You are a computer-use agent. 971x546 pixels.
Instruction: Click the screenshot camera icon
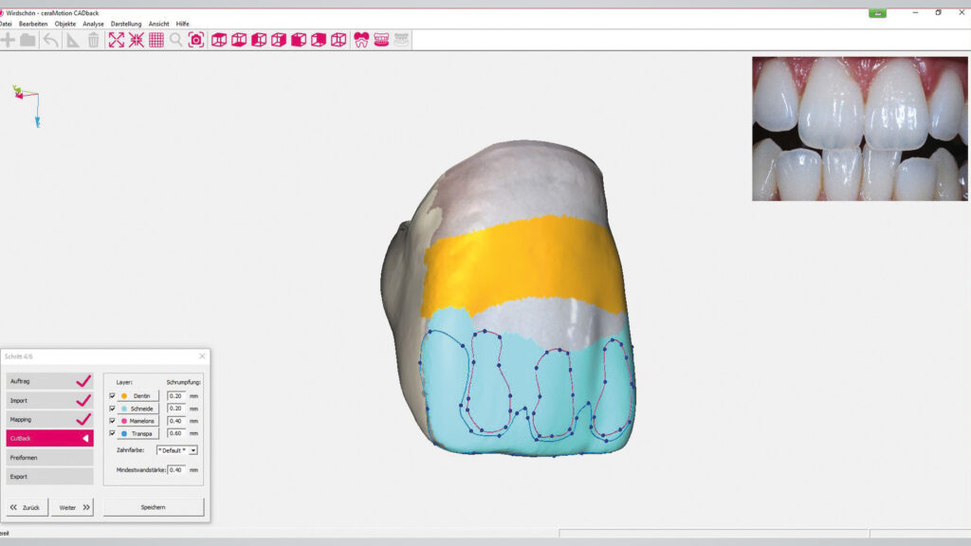click(x=196, y=40)
